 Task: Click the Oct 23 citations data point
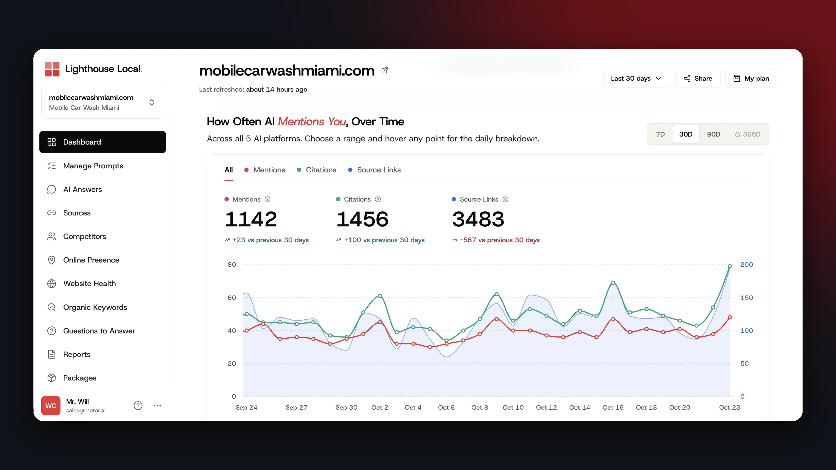tap(730, 266)
